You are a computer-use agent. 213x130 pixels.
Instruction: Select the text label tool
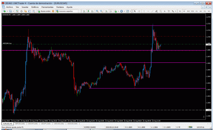(169, 11)
